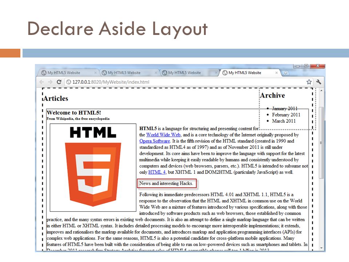The image size is (349, 262).
Task: Click the vertical scrollbar thumb
Action: coord(321,143)
